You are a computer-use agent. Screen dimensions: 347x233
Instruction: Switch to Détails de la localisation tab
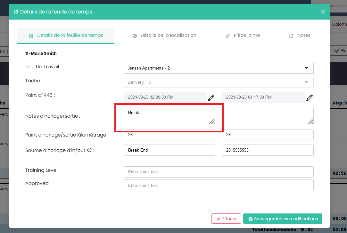point(164,36)
